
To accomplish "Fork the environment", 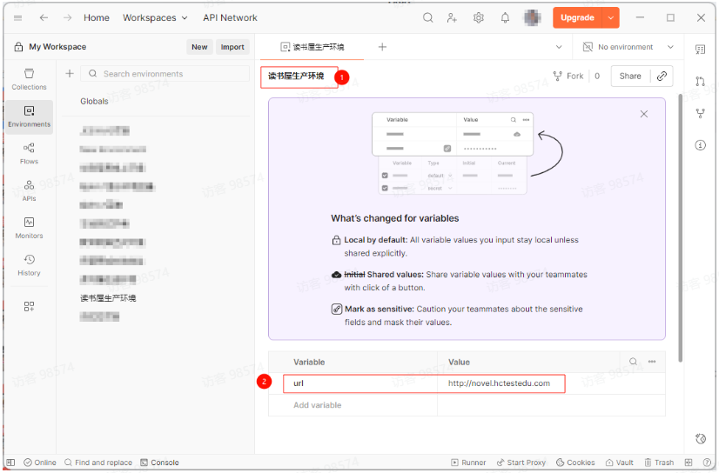I will 568,76.
